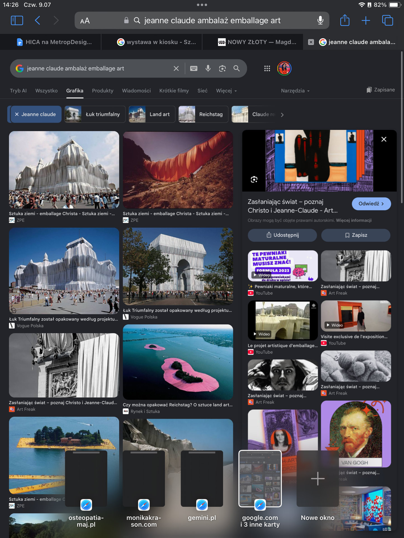
Task: Open the Google apps grid icon
Action: (x=267, y=68)
